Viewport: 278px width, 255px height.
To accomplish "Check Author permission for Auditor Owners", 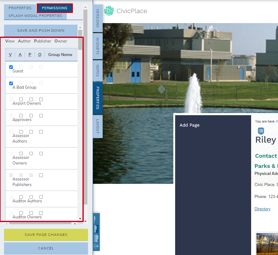I will pyautogui.click(x=21, y=213).
